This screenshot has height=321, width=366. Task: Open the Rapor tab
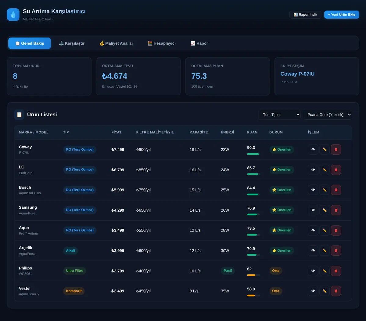[199, 43]
